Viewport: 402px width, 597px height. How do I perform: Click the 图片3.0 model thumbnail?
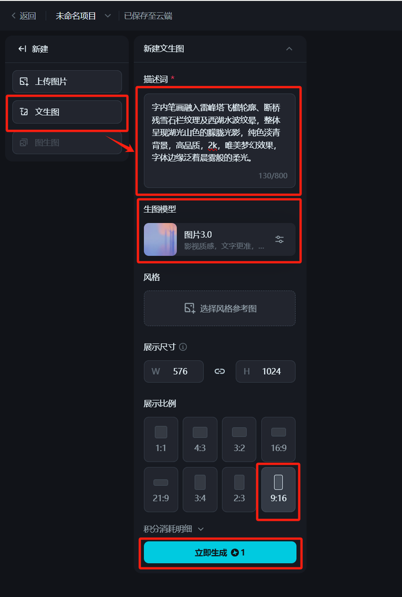point(160,239)
